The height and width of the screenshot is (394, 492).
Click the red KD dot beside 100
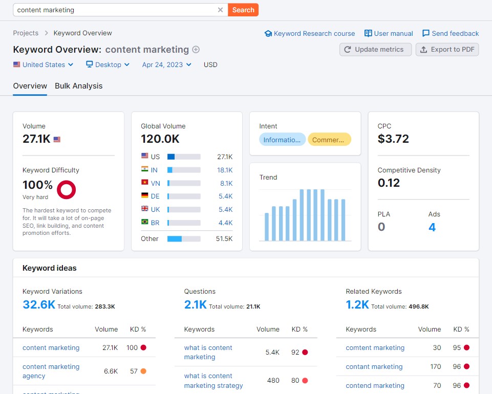(x=143, y=347)
